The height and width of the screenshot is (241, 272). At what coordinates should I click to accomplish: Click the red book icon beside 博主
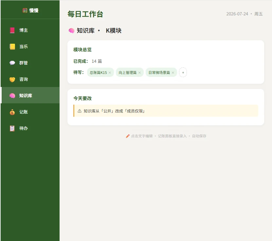[x=12, y=30]
